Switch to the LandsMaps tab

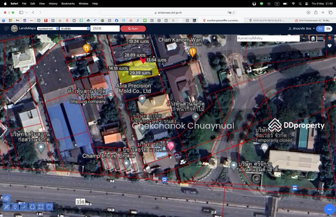coord(221,21)
